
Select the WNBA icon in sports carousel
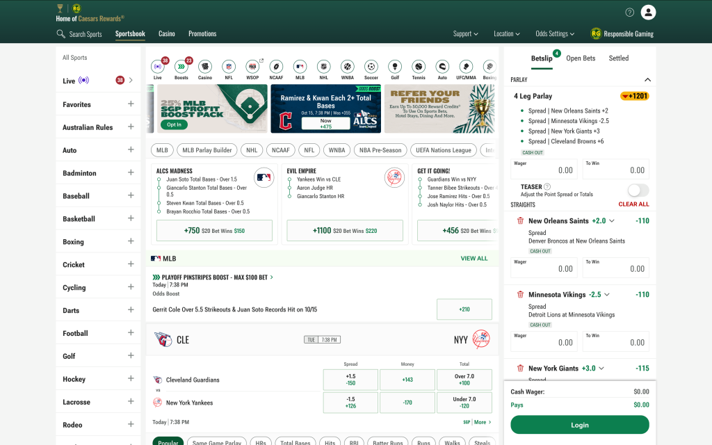tap(347, 67)
